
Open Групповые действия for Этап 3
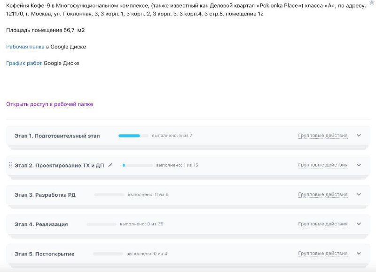(323, 194)
